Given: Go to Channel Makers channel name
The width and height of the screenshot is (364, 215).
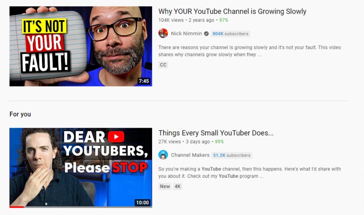Looking at the screenshot, I should point(190,155).
